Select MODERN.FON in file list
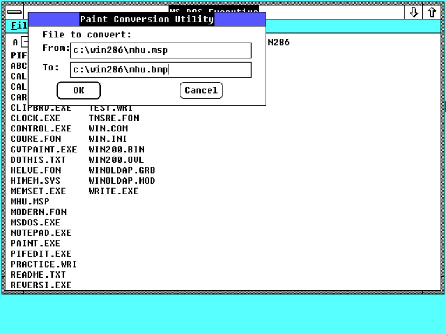 [x=39, y=212]
